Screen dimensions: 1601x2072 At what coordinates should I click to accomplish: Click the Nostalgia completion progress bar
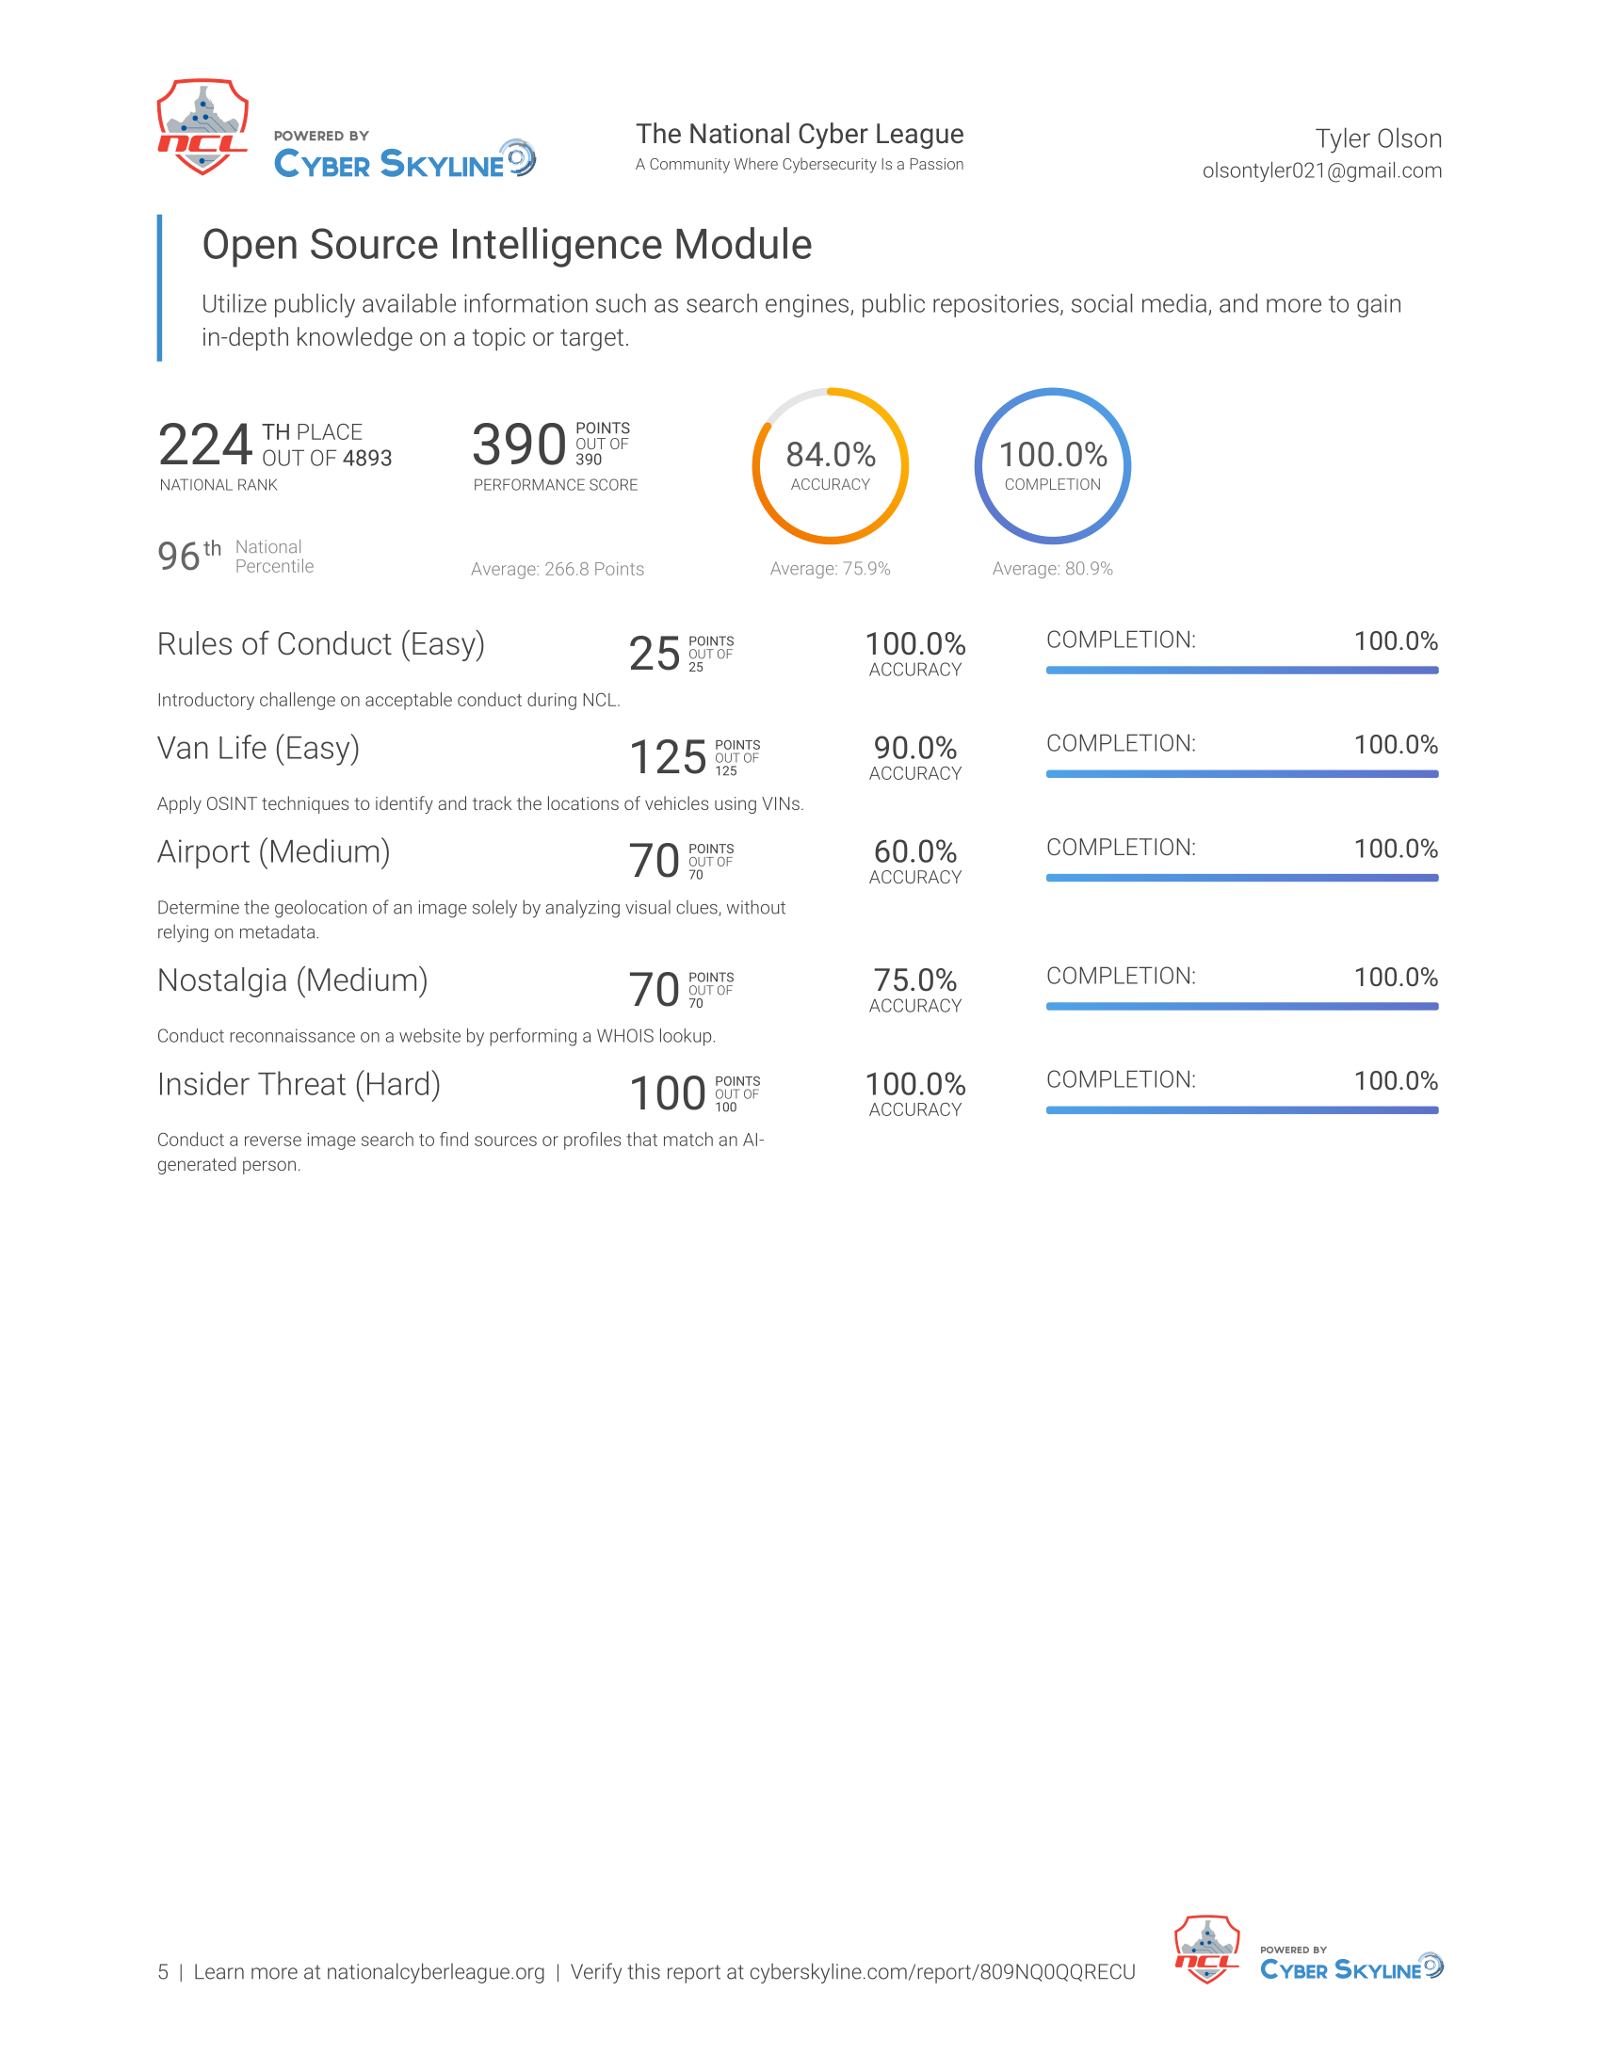[x=1241, y=1006]
